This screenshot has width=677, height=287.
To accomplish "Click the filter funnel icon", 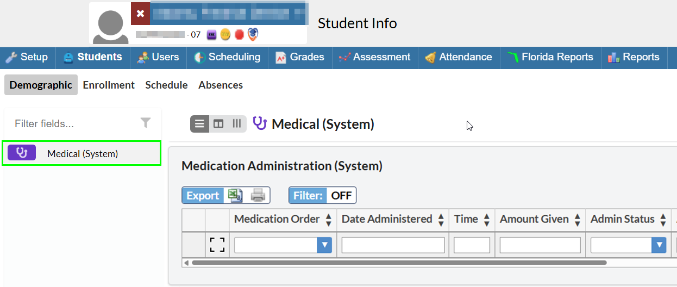I will point(146,123).
